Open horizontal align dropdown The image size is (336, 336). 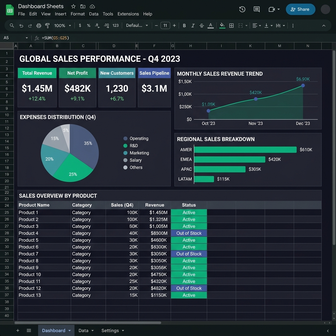257,26
